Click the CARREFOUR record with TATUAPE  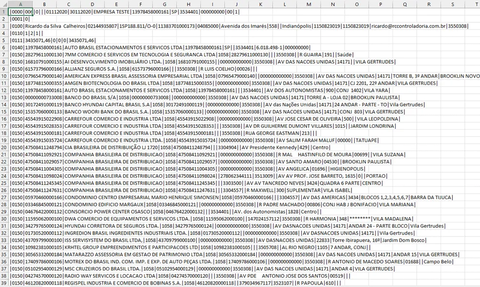tap(195, 140)
